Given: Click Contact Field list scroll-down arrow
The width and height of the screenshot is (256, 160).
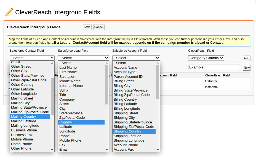Looking at the screenshot, I should tap(52, 150).
